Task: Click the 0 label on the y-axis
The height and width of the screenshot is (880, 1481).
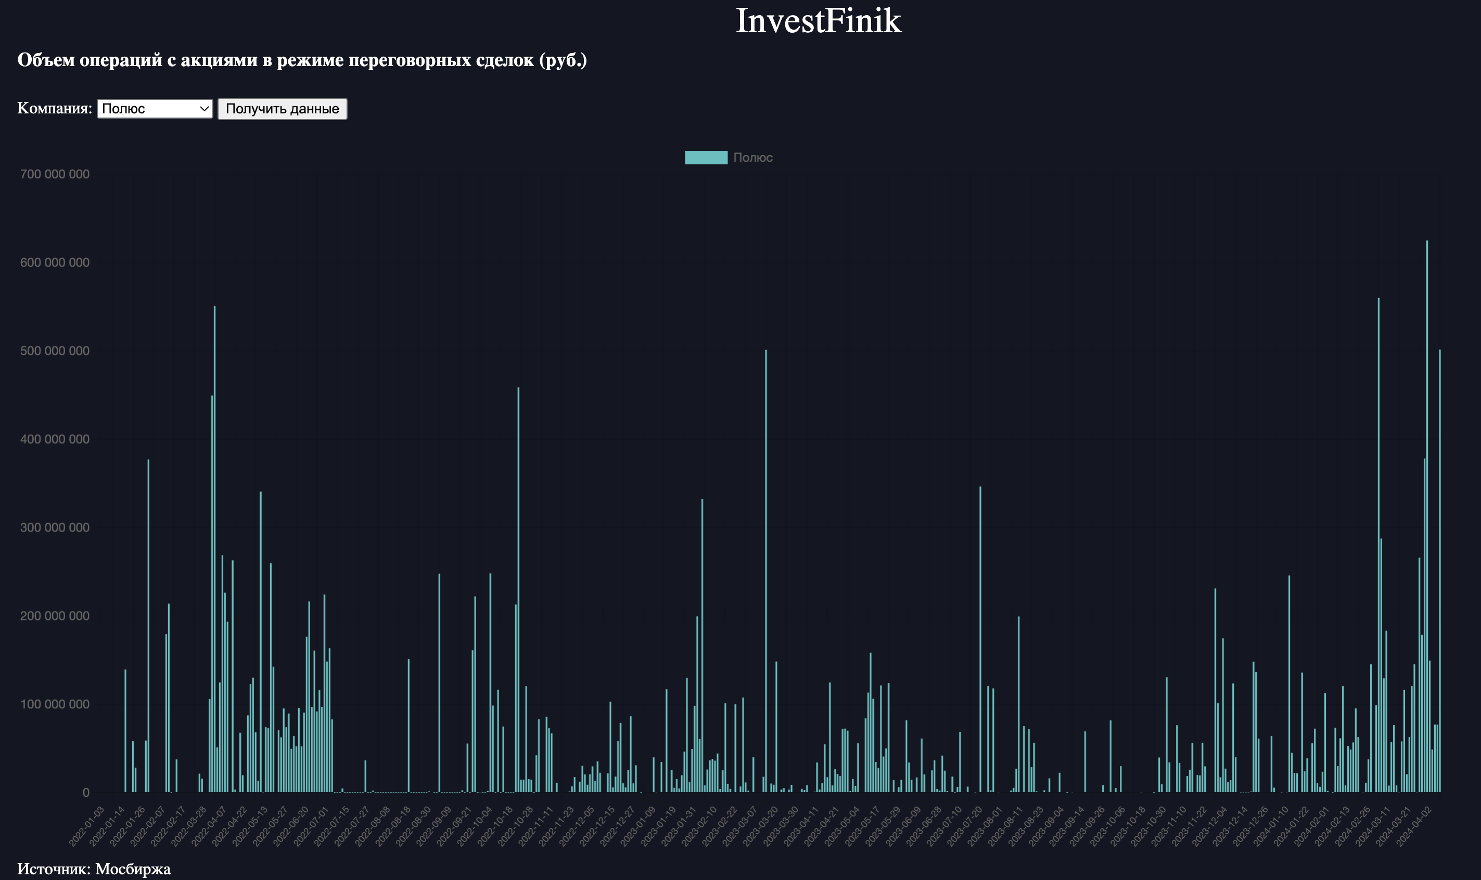Action: click(x=86, y=793)
